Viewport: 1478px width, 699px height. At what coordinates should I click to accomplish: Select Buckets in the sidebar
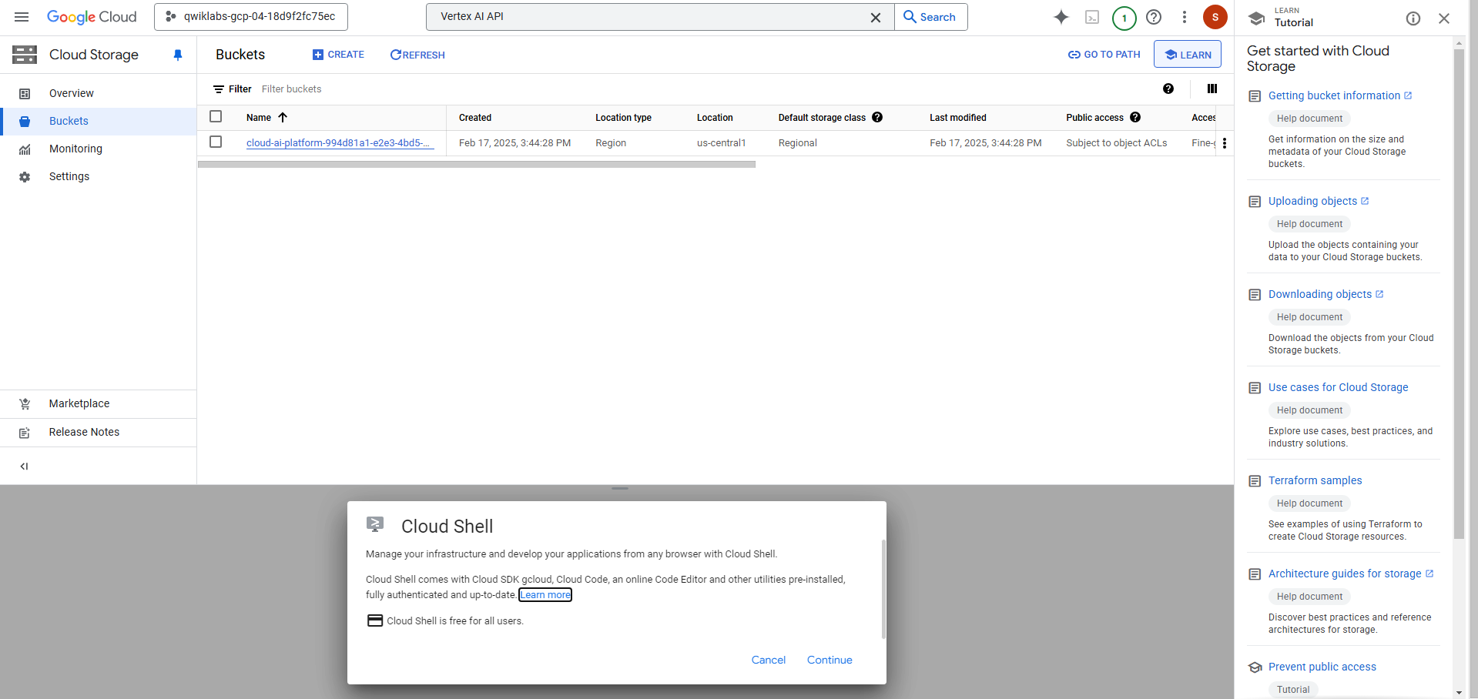point(99,121)
